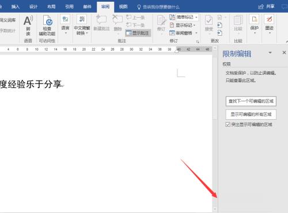Click the Reject change icon in 更改 group
Image resolution: width=288 pixels, height=213 pixels.
point(220,17)
